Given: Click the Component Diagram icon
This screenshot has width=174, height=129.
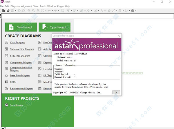Looking at the screenshot, I should (7, 62).
